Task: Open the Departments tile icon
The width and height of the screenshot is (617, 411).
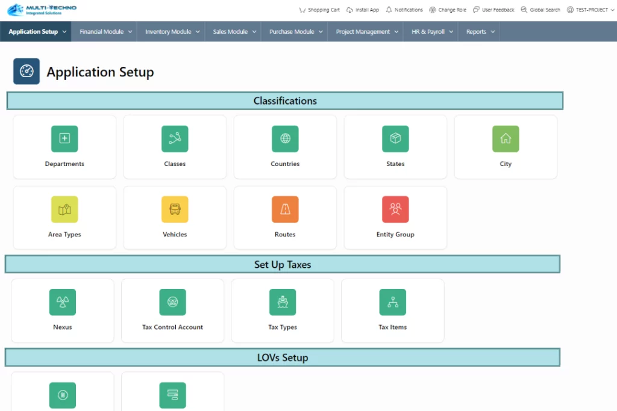Action: (x=64, y=139)
